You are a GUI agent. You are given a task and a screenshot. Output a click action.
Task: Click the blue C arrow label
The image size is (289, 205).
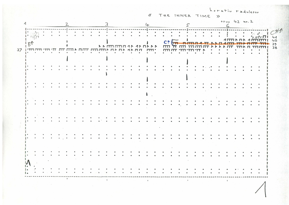click(x=167, y=42)
